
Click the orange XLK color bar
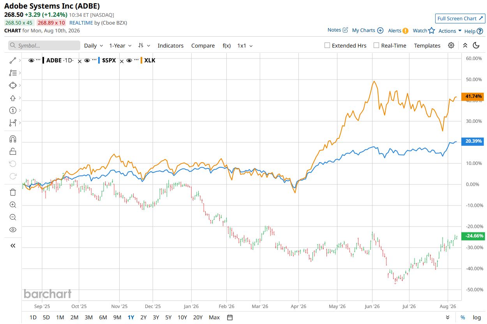tap(141, 60)
